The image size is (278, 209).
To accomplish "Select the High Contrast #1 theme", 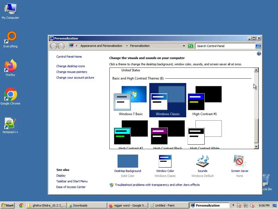I will coord(205,100).
